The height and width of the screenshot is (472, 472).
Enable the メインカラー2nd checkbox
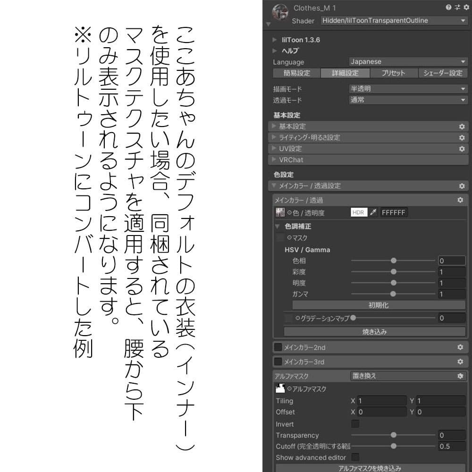click(x=278, y=347)
